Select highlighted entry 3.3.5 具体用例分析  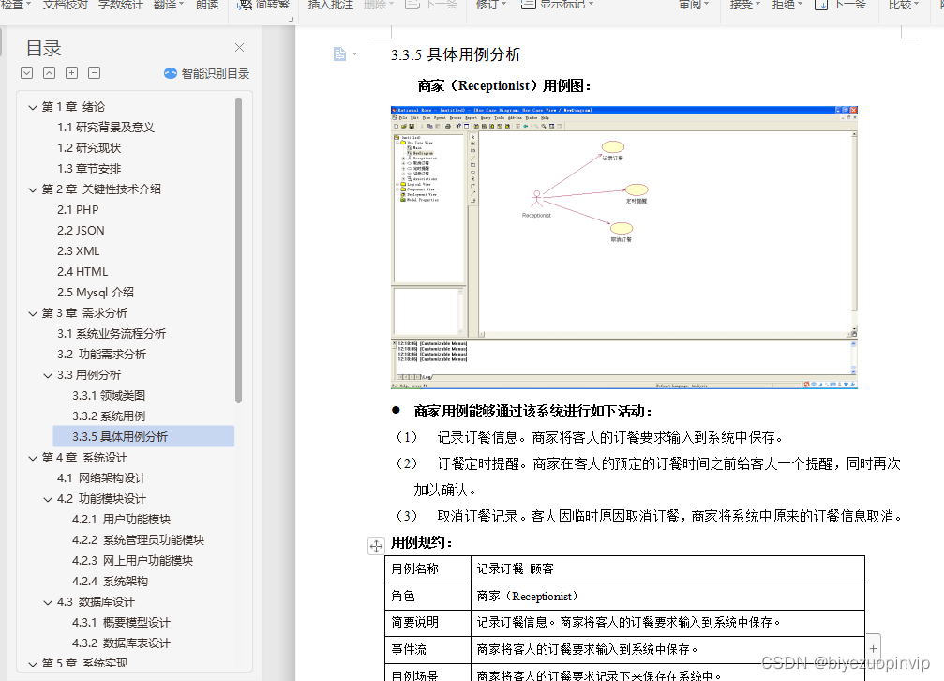pyautogui.click(x=143, y=436)
